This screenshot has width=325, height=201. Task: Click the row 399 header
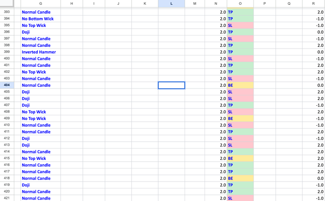coord(7,52)
